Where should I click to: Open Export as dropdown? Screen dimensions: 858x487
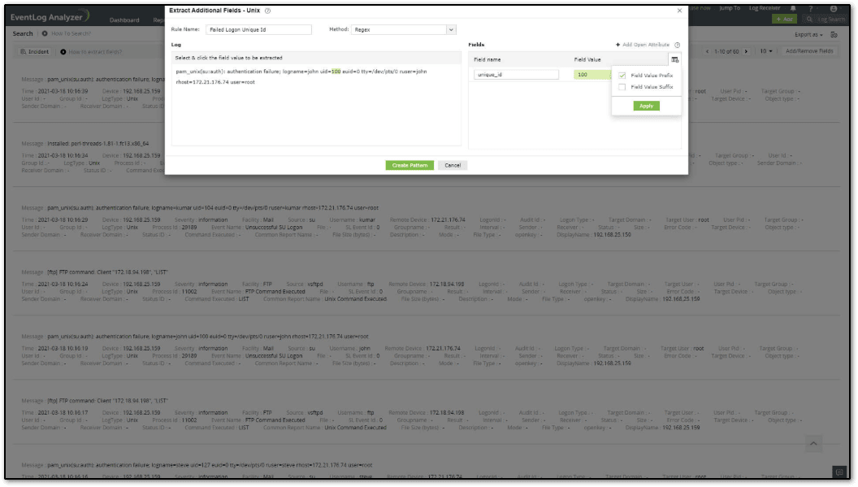click(x=808, y=34)
